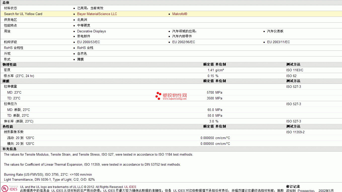The width and height of the screenshot is (342, 192).
Task: Click the 拉伸应力 property label
Action: click(11, 104)
